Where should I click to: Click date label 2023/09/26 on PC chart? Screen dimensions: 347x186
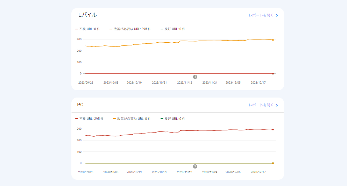click(86, 172)
